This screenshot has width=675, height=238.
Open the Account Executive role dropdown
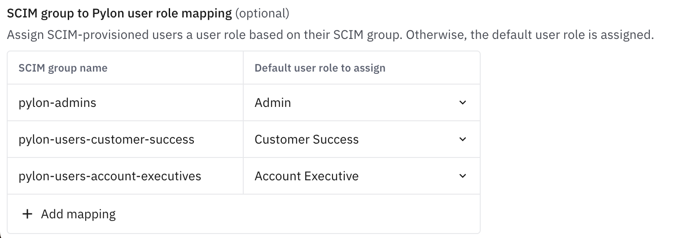(x=361, y=176)
